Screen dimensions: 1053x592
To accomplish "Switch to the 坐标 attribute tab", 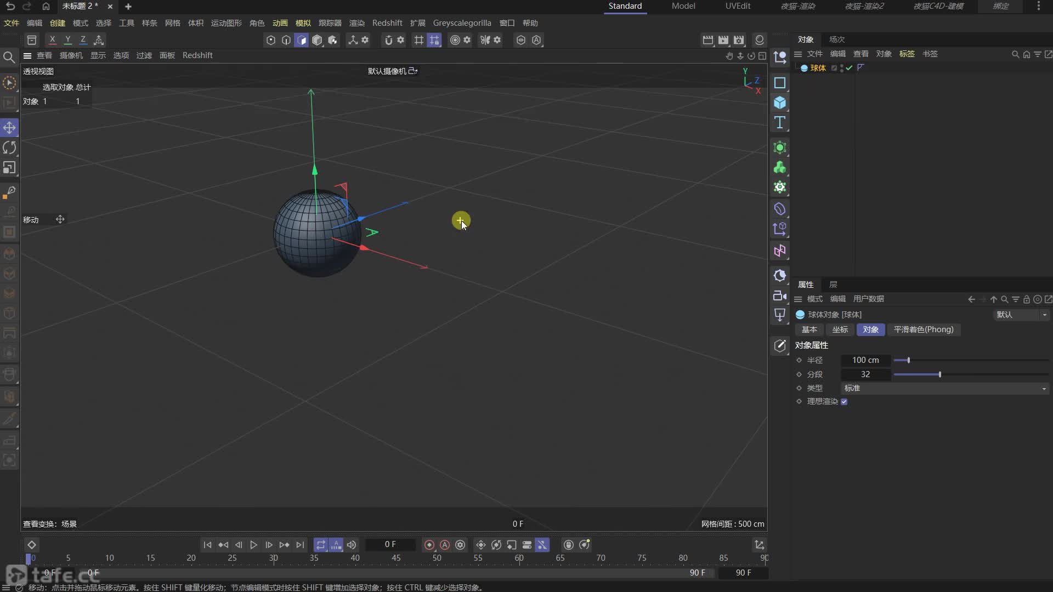I will (840, 329).
